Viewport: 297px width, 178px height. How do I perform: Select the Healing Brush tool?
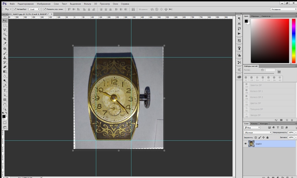point(5,49)
